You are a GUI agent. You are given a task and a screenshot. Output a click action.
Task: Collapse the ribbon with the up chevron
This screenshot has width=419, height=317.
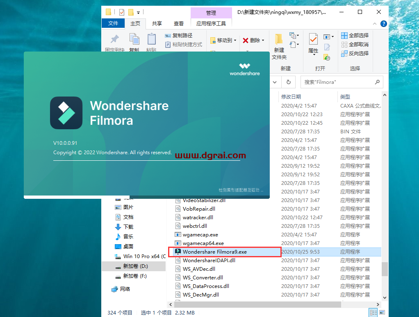click(375, 24)
